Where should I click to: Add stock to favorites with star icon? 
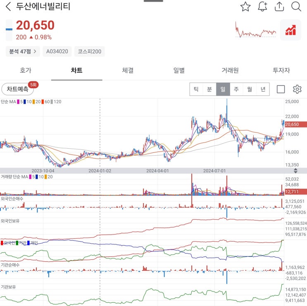pos(245,7)
